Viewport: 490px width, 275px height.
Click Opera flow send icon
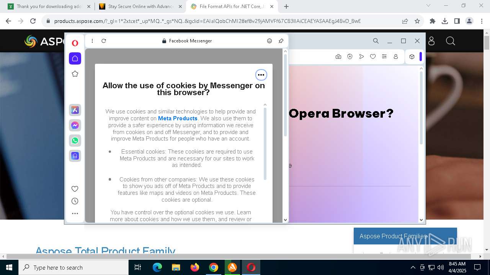coord(361,57)
